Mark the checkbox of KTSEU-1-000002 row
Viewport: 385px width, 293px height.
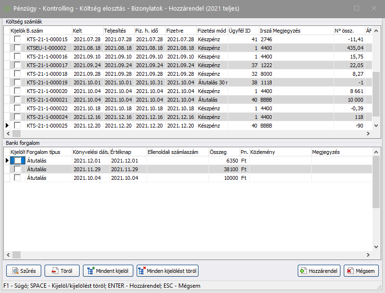click(x=18, y=48)
